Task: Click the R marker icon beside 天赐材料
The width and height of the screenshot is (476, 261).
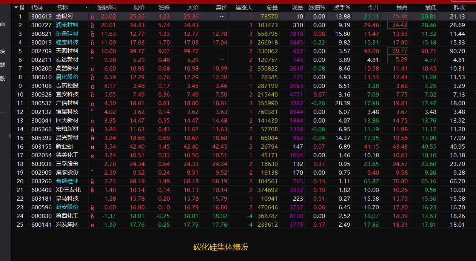Action: 92,51
